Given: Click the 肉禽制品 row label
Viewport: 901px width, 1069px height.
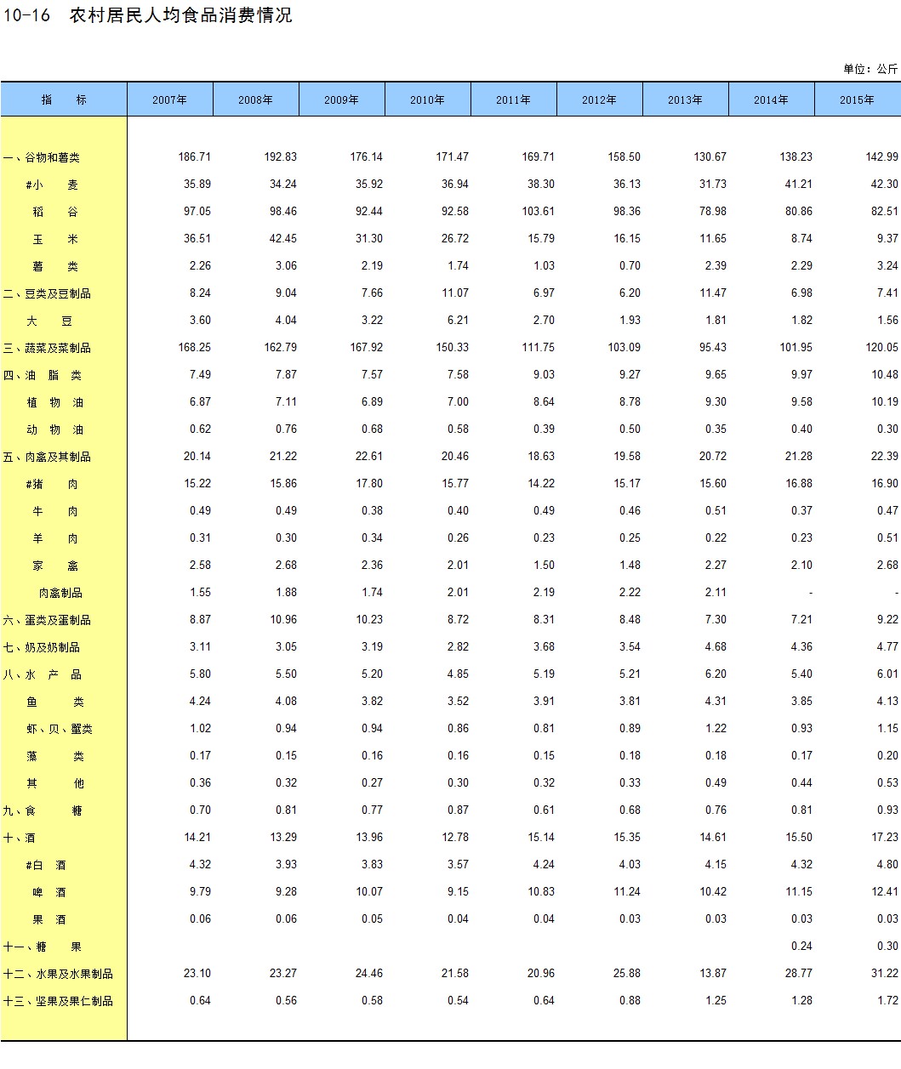Looking at the screenshot, I should 60,593.
